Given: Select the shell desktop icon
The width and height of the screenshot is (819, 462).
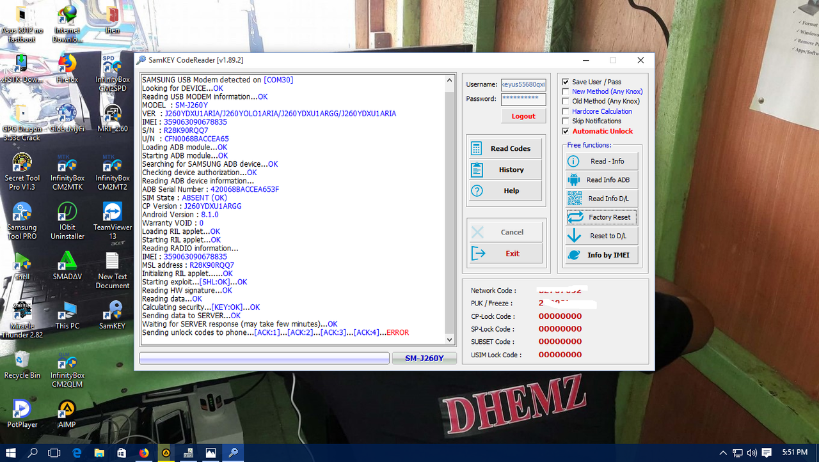Looking at the screenshot, I should pyautogui.click(x=22, y=266).
